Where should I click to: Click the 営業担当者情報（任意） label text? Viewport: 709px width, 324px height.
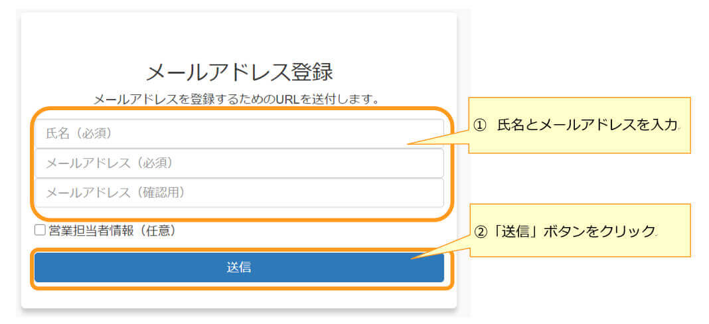tap(112, 230)
